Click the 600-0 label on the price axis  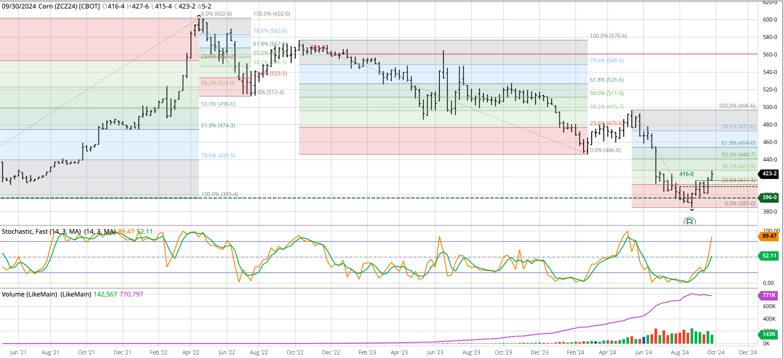[x=770, y=20]
